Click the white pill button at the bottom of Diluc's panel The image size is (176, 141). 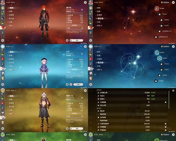(76, 40)
